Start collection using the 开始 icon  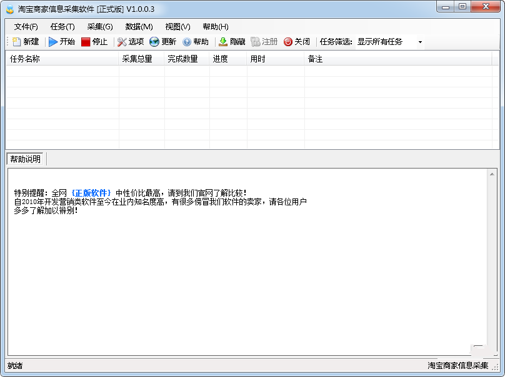click(x=61, y=42)
